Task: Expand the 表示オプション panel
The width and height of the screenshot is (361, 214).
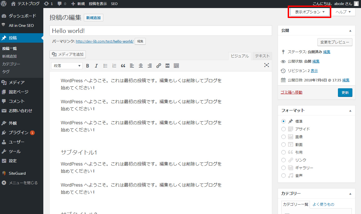Action: (x=310, y=12)
